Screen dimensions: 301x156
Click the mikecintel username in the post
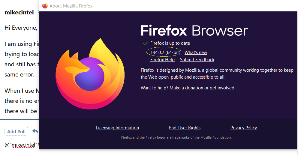pos(19,12)
